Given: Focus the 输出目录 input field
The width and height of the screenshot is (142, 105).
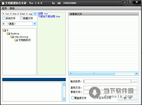Looking at the screenshot, I should click(107, 81).
